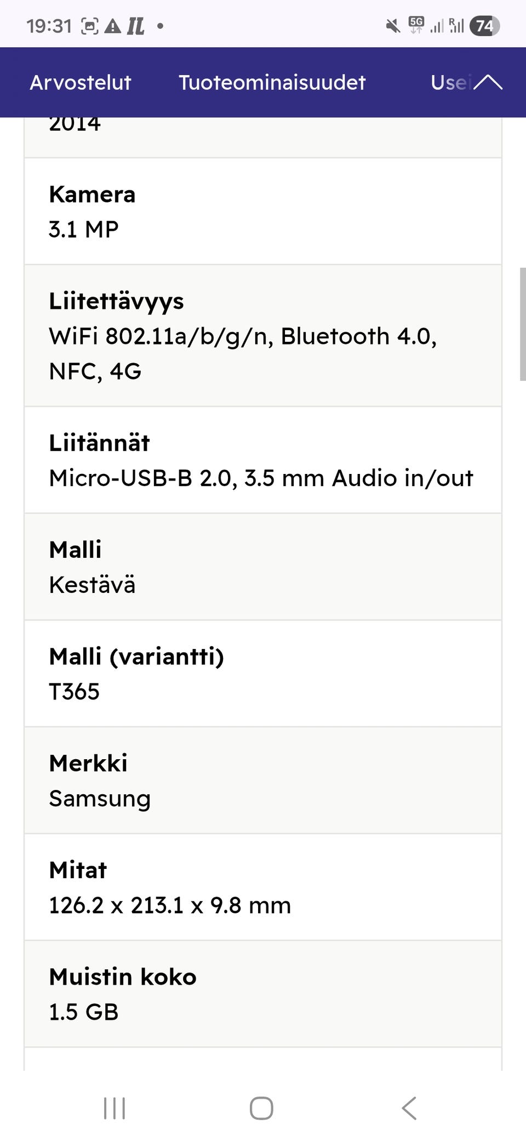Tap the 19:31 clock in status bar
Screen dimensions: 526x1141
[x=49, y=26]
